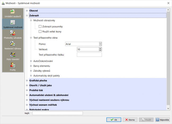Select the Zobrazit heading row
The image size is (172, 124).
[x=98, y=16]
